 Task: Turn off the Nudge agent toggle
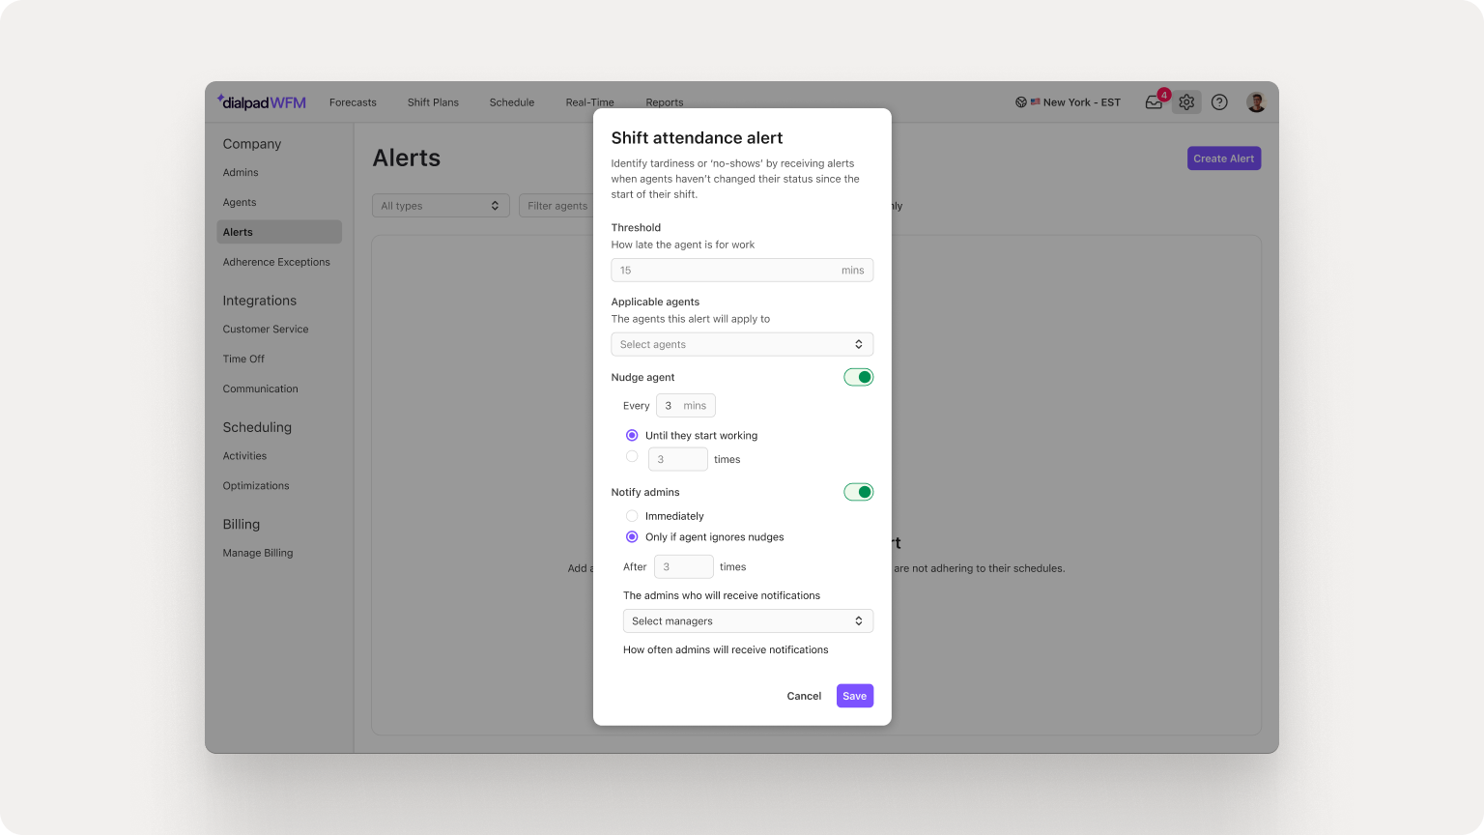pos(858,377)
